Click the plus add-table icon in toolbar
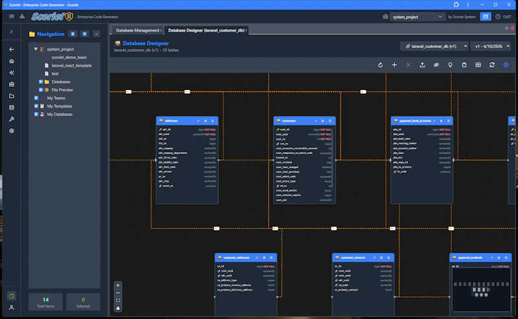 tap(394, 65)
